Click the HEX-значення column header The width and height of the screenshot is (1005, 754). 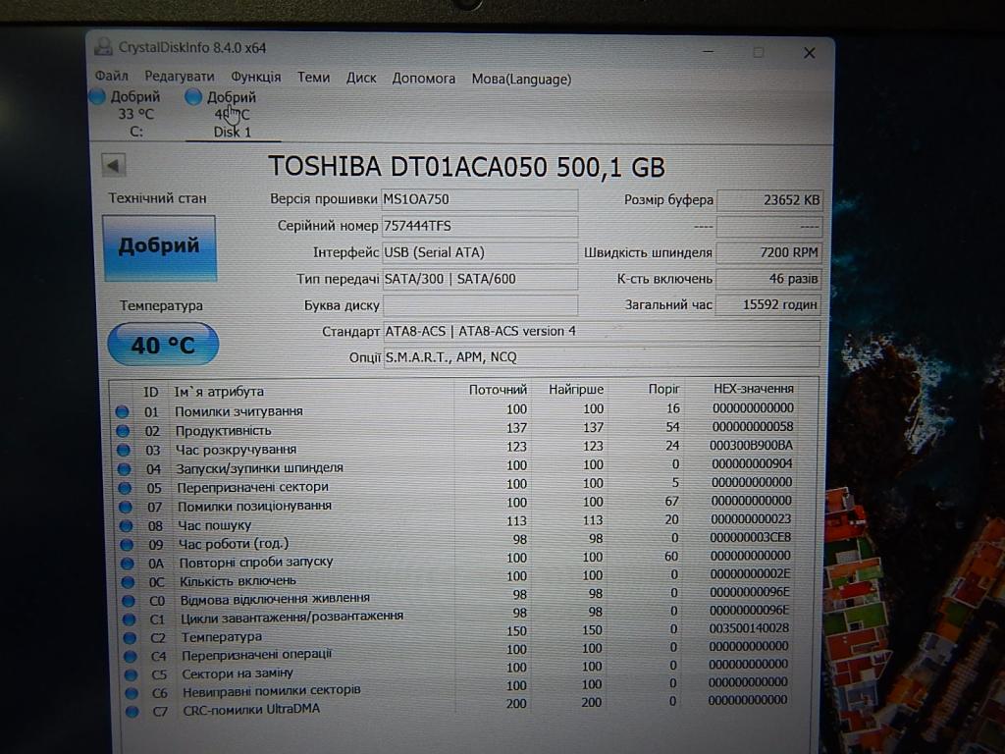[x=753, y=388]
